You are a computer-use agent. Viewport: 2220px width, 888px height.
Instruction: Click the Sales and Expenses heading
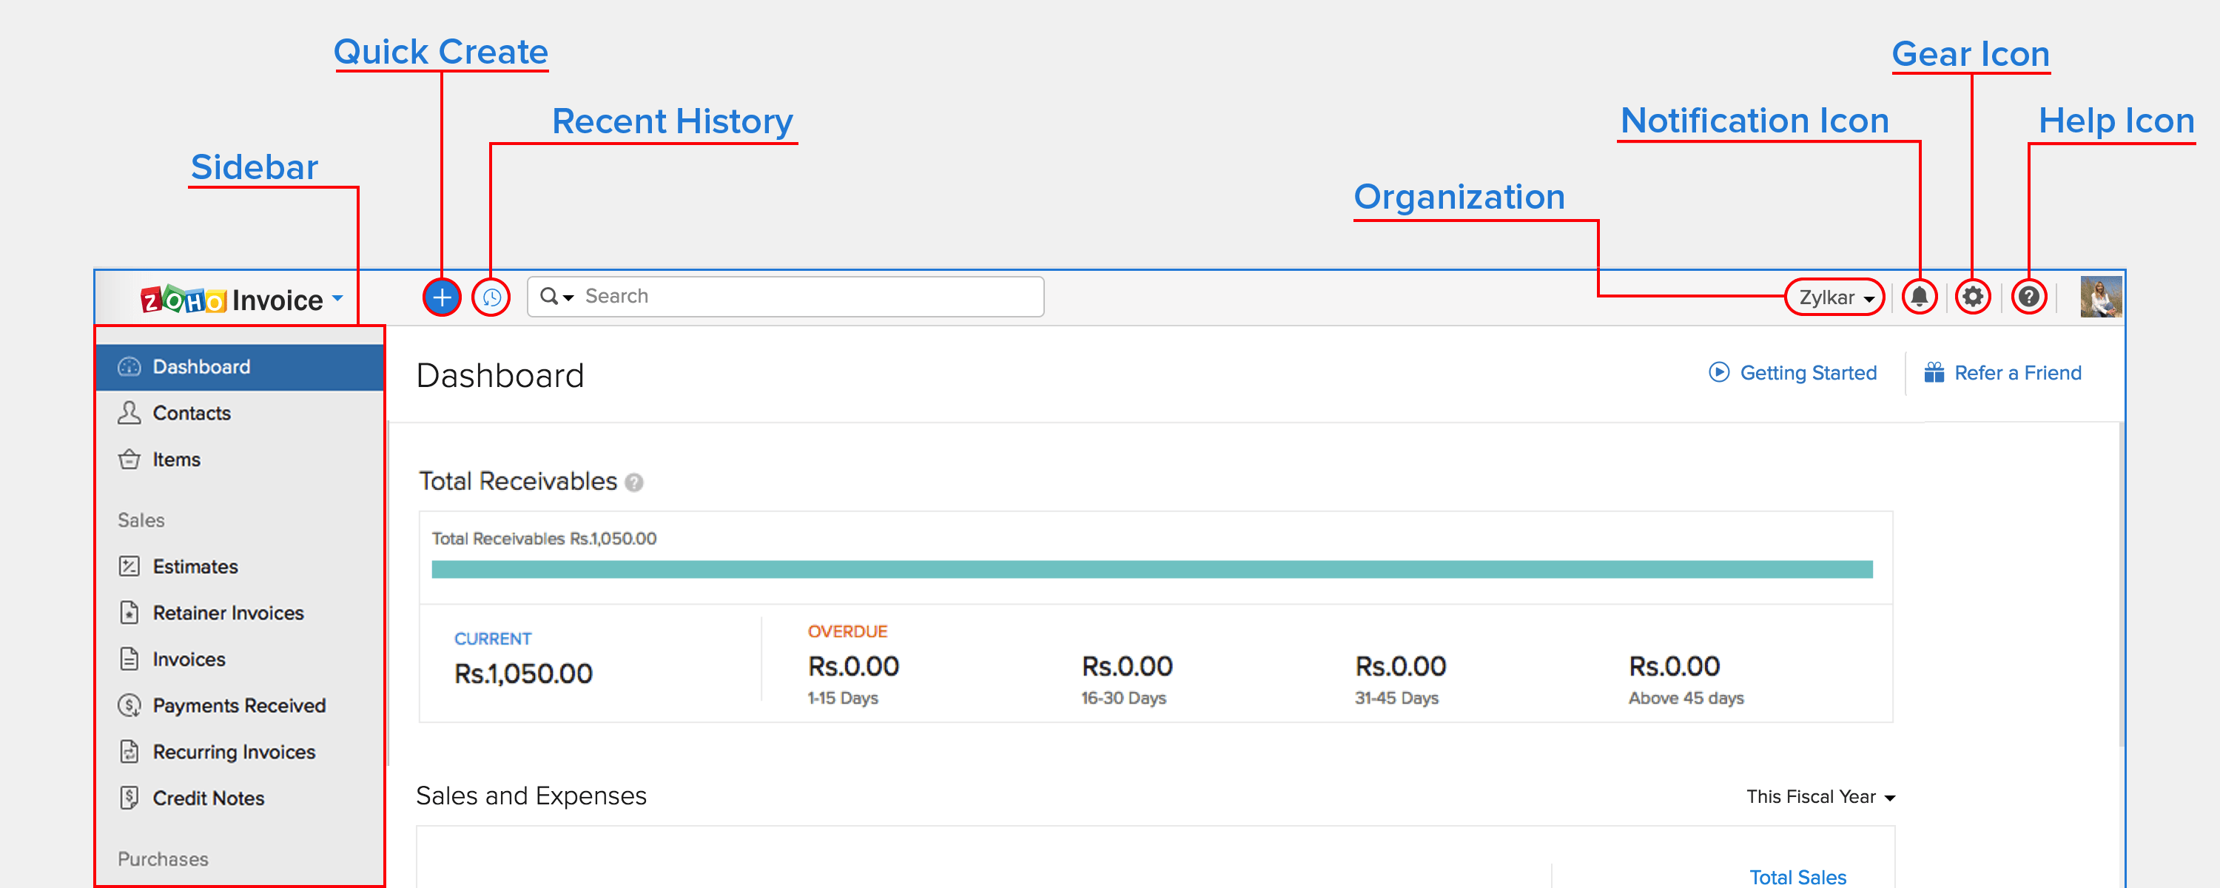pos(531,795)
